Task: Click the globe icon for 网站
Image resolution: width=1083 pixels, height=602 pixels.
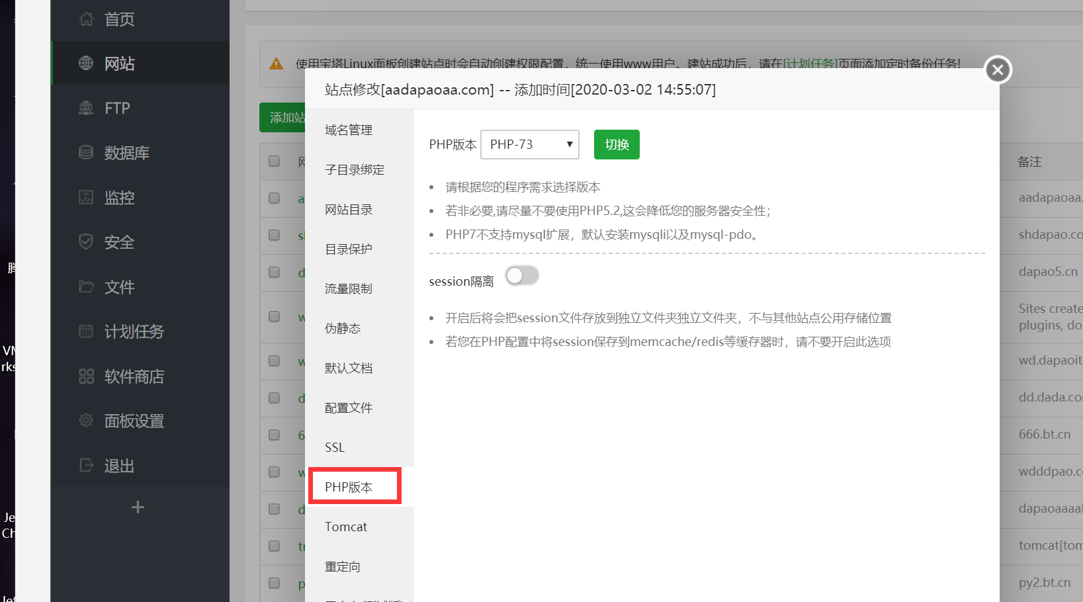Action: pos(86,64)
